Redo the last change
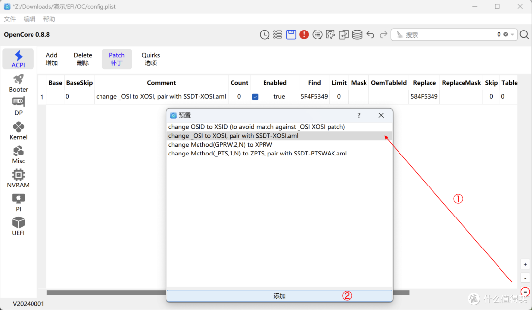This screenshot has width=532, height=310. [383, 34]
